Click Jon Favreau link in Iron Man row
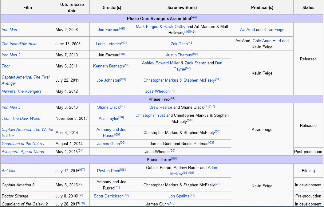Image resolution: width=324 pixels, height=207 pixels. [109, 30]
